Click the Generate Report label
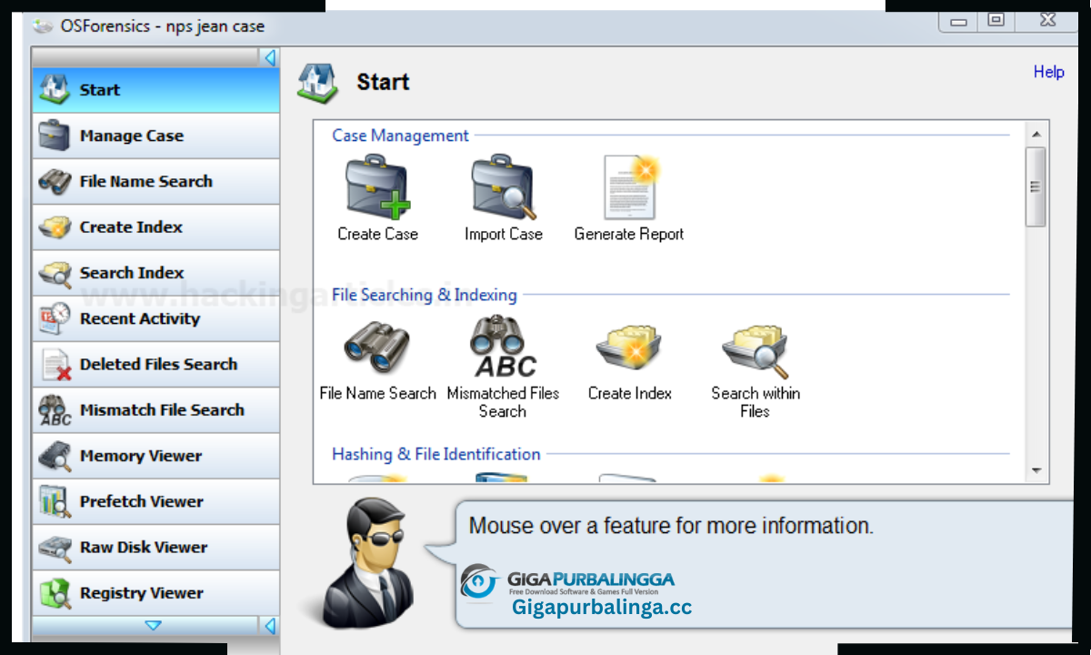 (x=629, y=234)
